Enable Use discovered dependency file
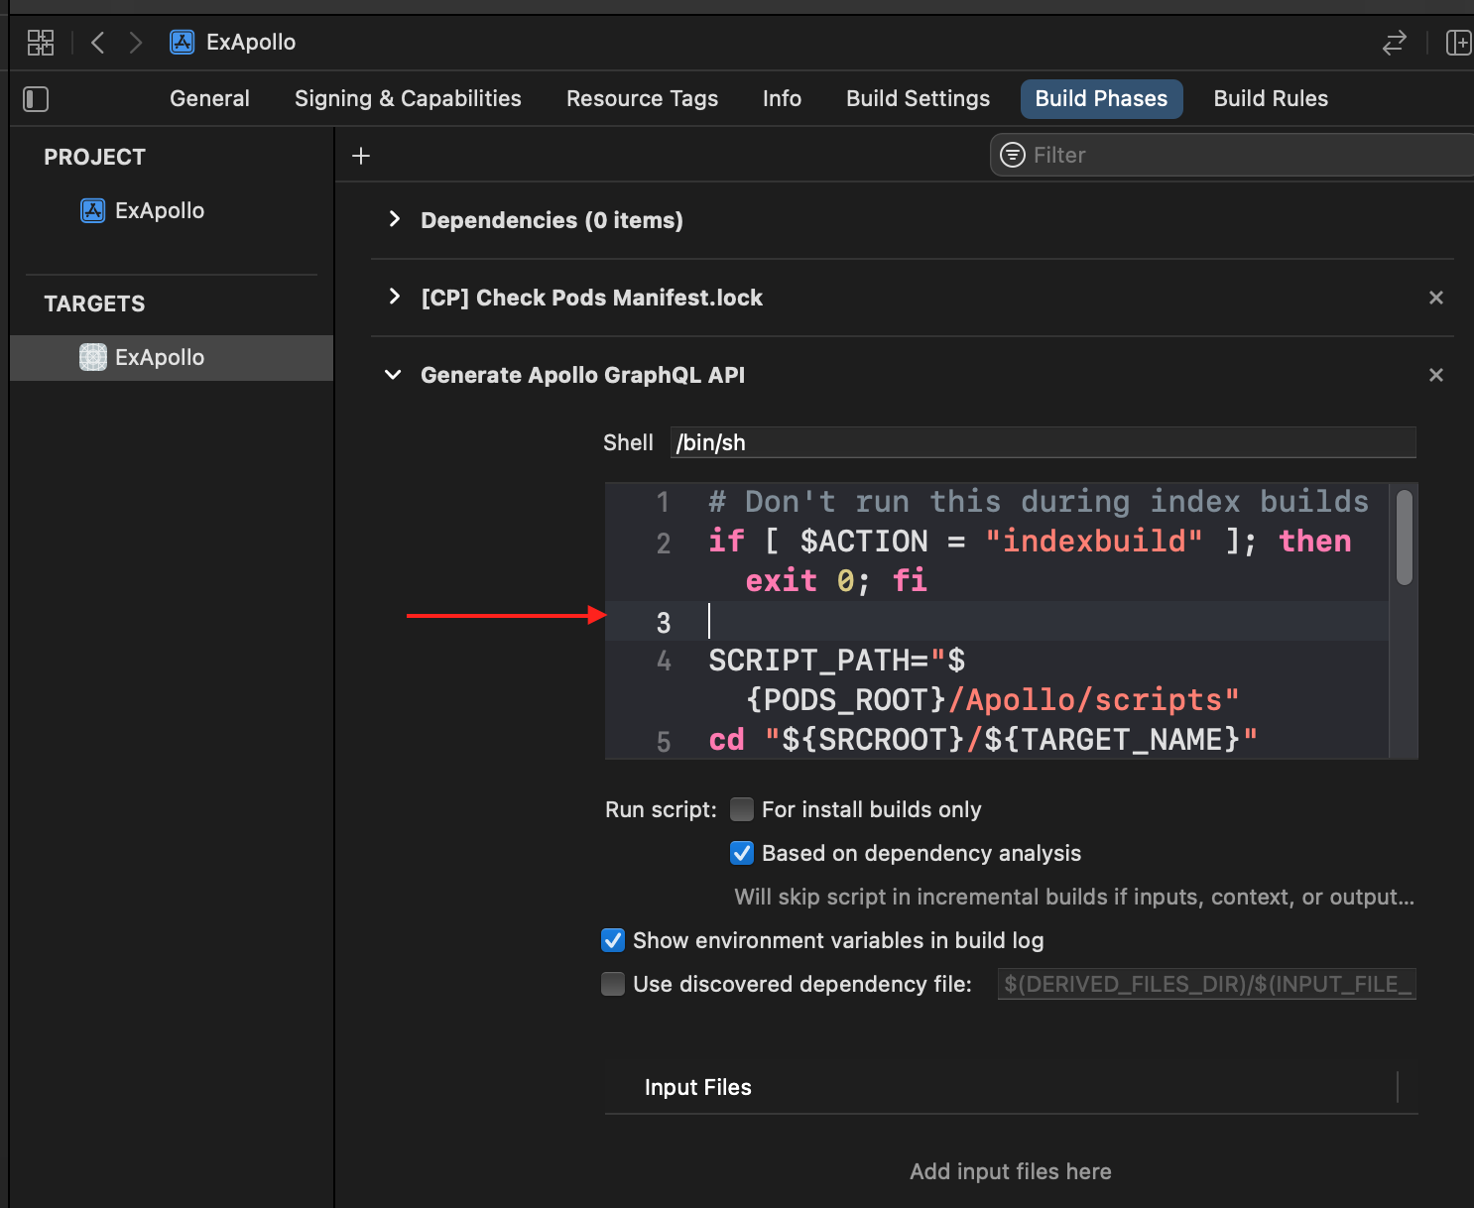Screen dimensions: 1474x1208 [613, 984]
